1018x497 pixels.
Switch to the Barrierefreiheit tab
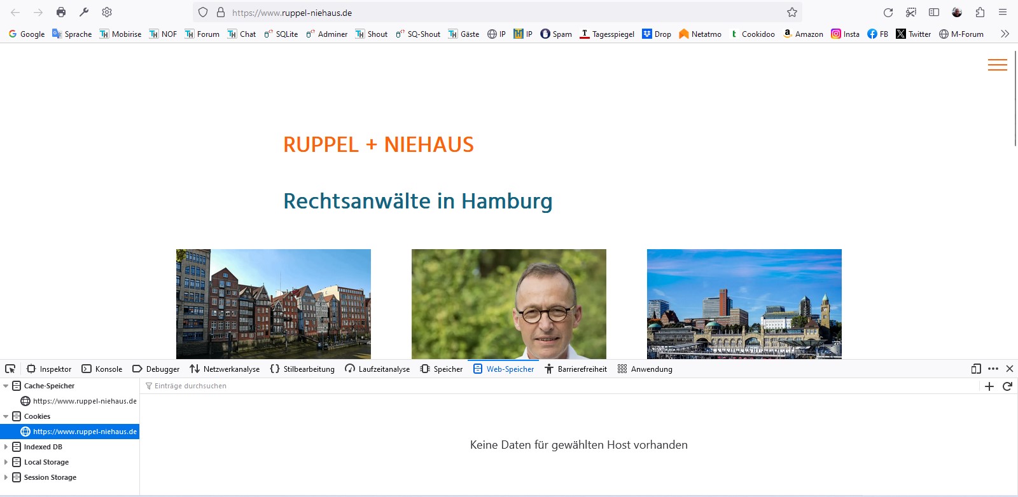(x=576, y=369)
